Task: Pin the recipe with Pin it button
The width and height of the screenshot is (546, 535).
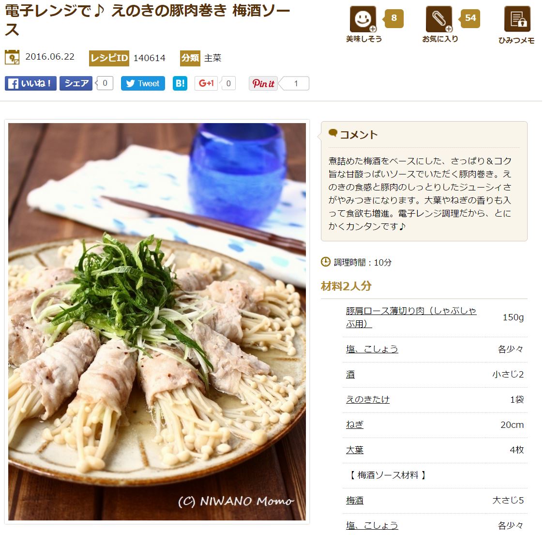Action: (263, 83)
